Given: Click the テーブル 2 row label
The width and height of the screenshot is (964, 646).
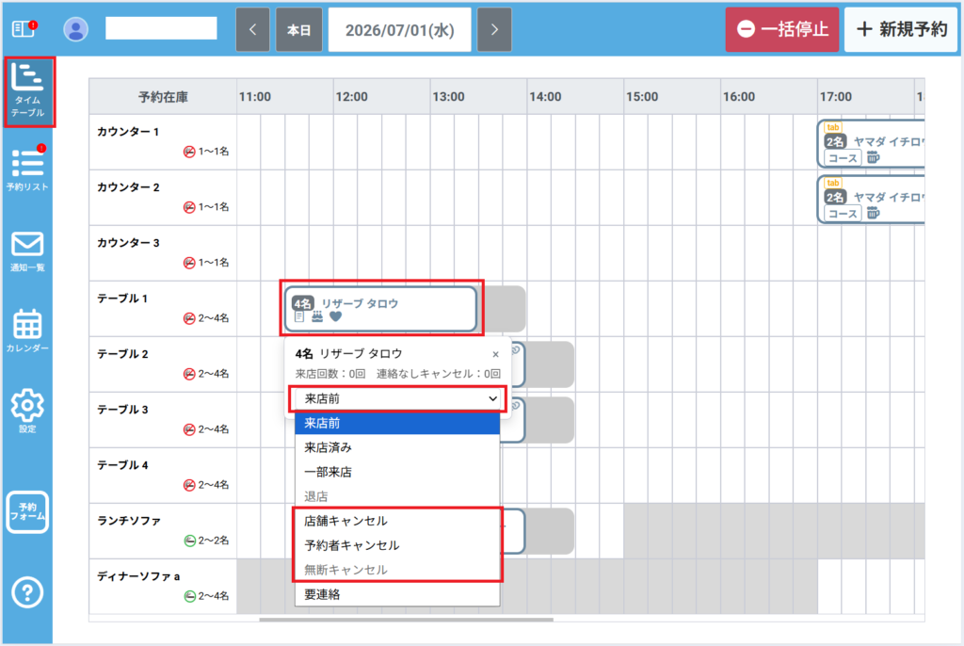Looking at the screenshot, I should click(122, 354).
